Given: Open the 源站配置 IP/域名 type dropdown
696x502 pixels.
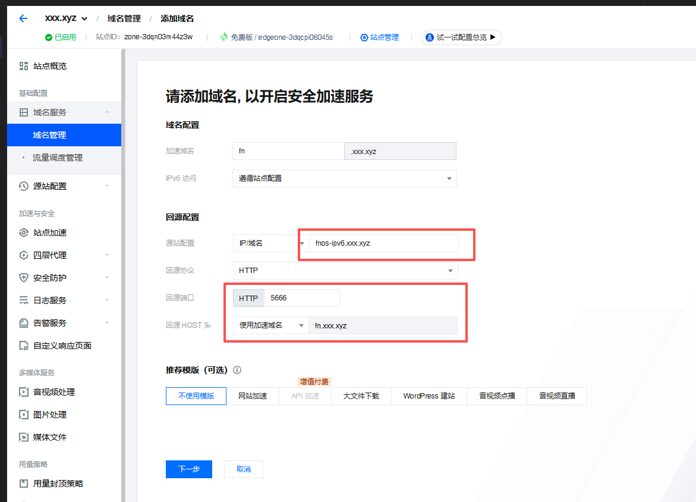Looking at the screenshot, I should (x=270, y=243).
